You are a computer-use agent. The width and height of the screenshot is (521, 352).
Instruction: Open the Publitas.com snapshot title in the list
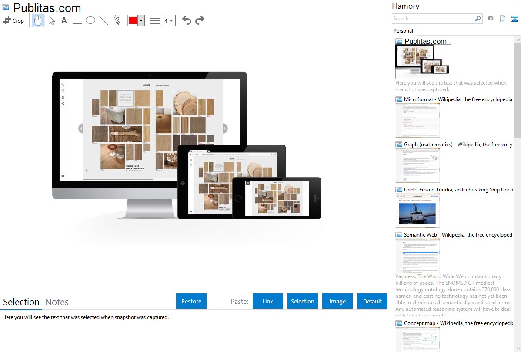(425, 42)
